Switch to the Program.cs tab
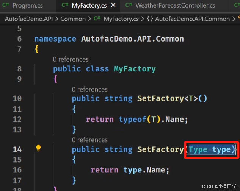The width and height of the screenshot is (240, 191). [28, 6]
